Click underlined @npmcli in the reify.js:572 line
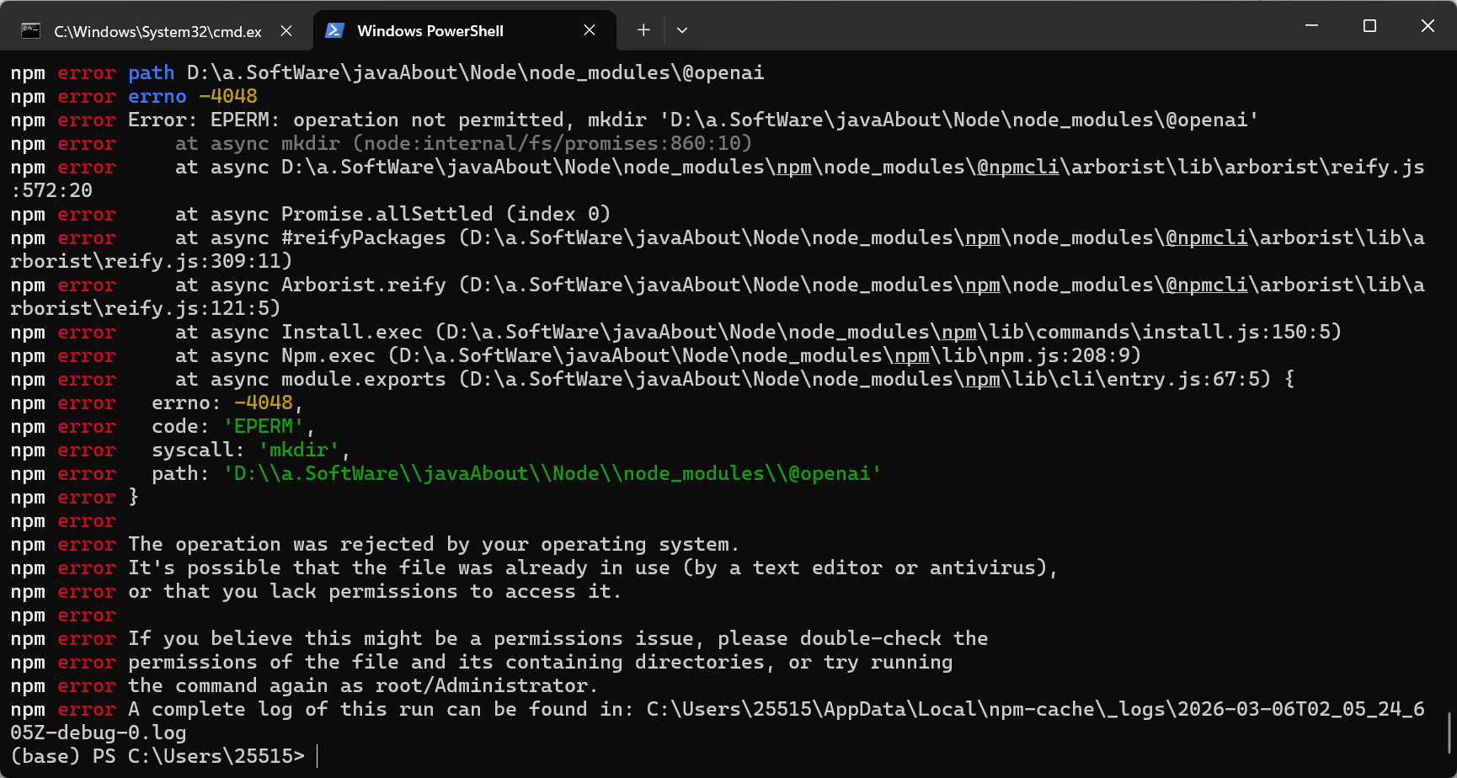 [1017, 167]
